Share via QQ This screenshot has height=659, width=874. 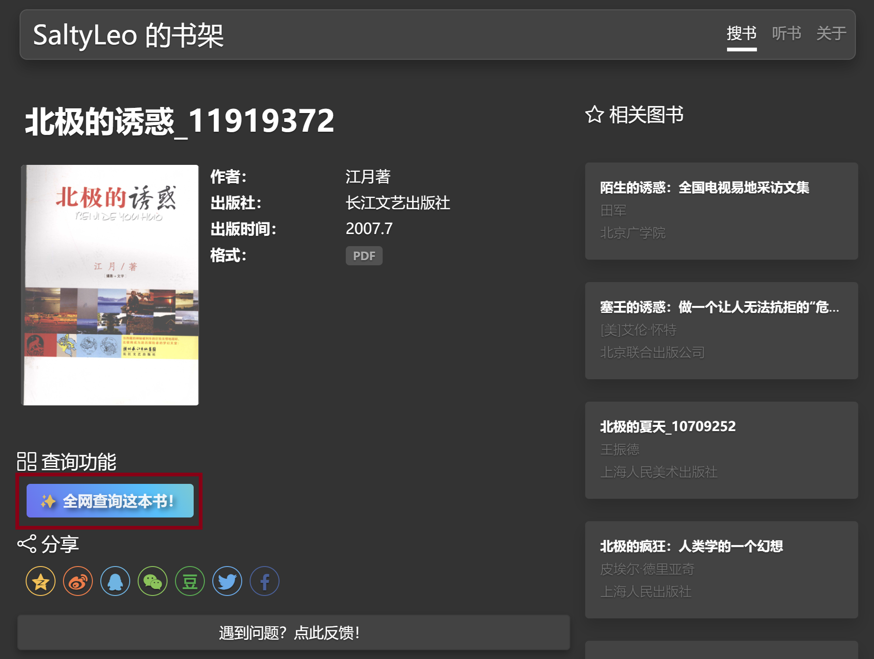[115, 581]
